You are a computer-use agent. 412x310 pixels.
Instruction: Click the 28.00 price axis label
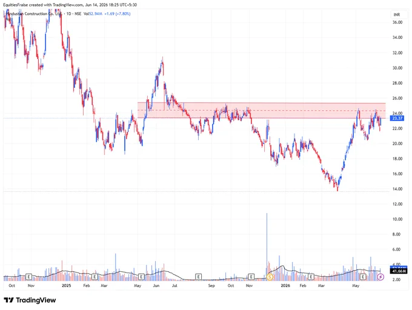point(397,83)
